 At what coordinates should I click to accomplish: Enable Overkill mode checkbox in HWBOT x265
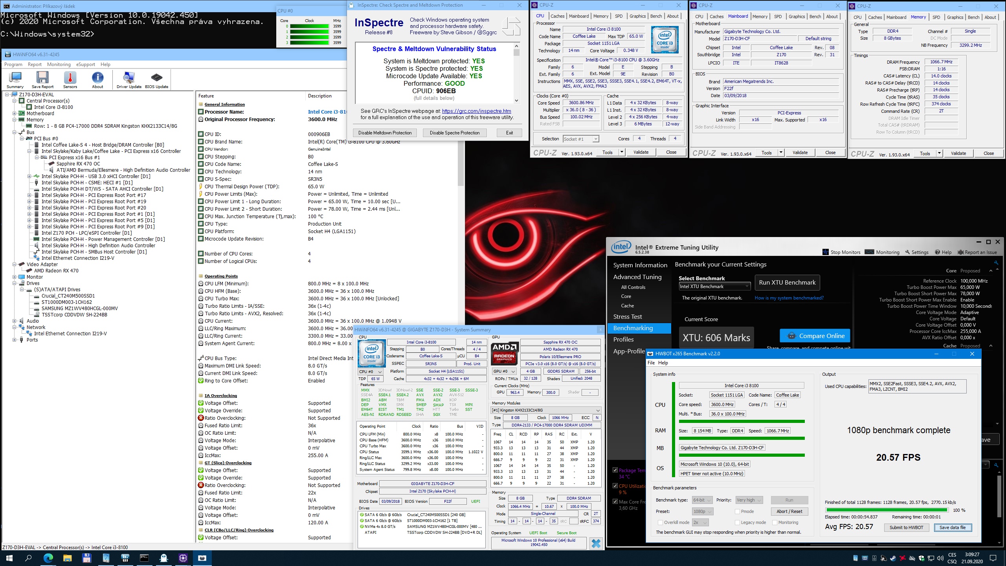point(661,522)
